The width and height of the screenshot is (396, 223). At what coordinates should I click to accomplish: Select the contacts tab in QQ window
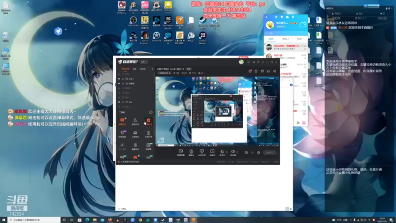tap(286, 39)
